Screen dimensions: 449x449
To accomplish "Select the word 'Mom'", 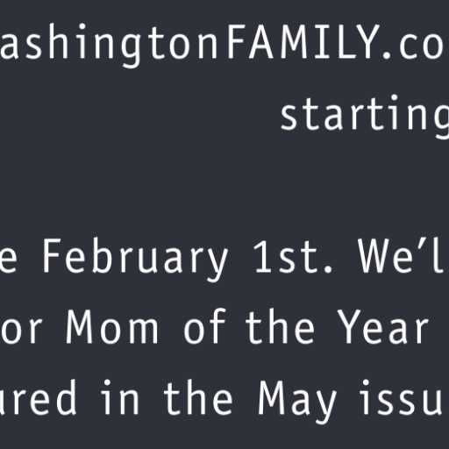I will point(112,326).
